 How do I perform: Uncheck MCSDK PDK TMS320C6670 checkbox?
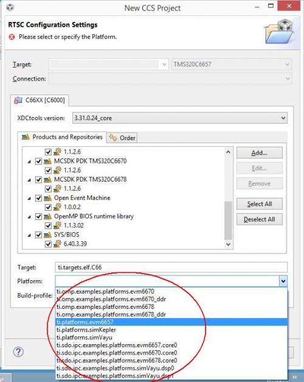(38, 161)
